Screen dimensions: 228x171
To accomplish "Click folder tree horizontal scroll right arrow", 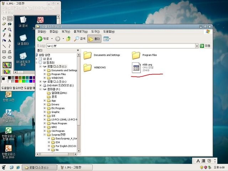I will pyautogui.click(x=76, y=154).
